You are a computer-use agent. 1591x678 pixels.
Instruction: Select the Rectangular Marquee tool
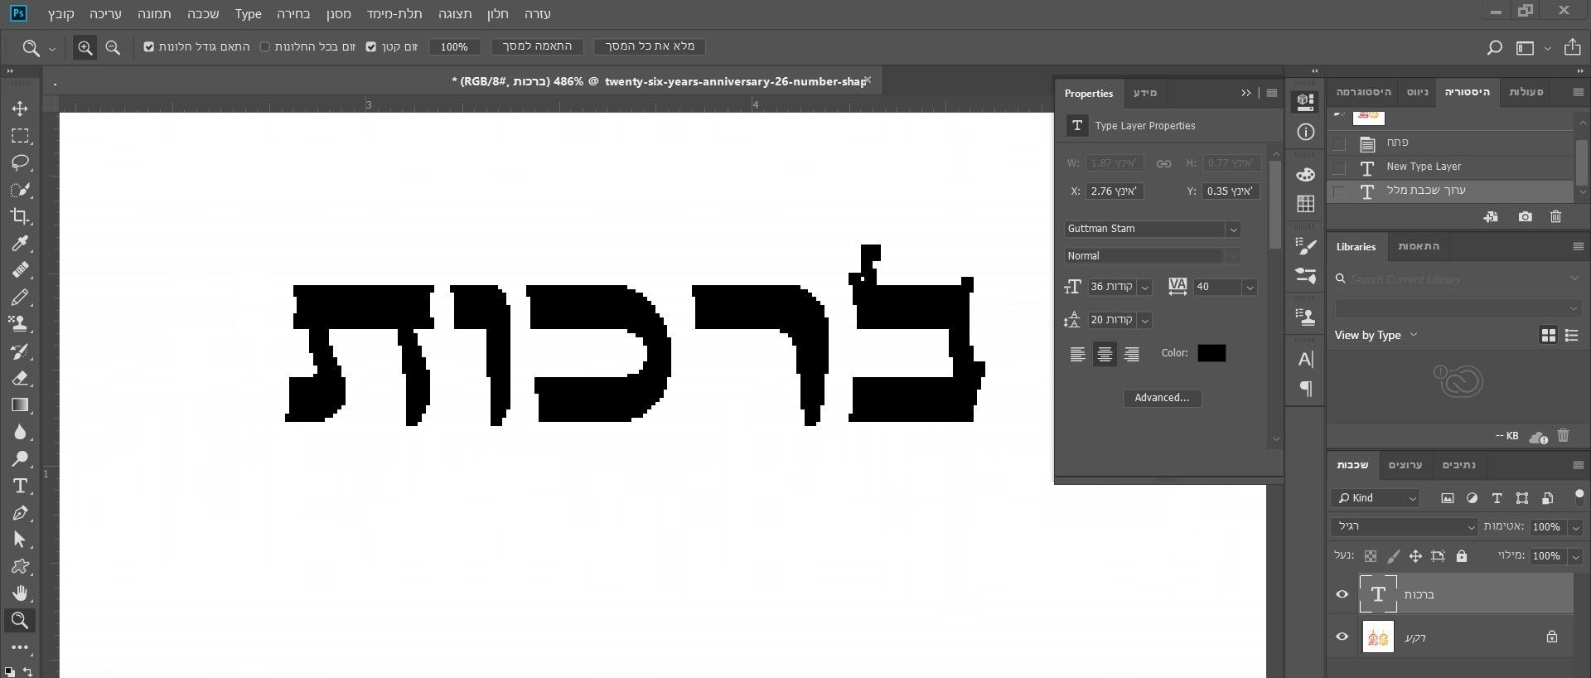click(20, 136)
